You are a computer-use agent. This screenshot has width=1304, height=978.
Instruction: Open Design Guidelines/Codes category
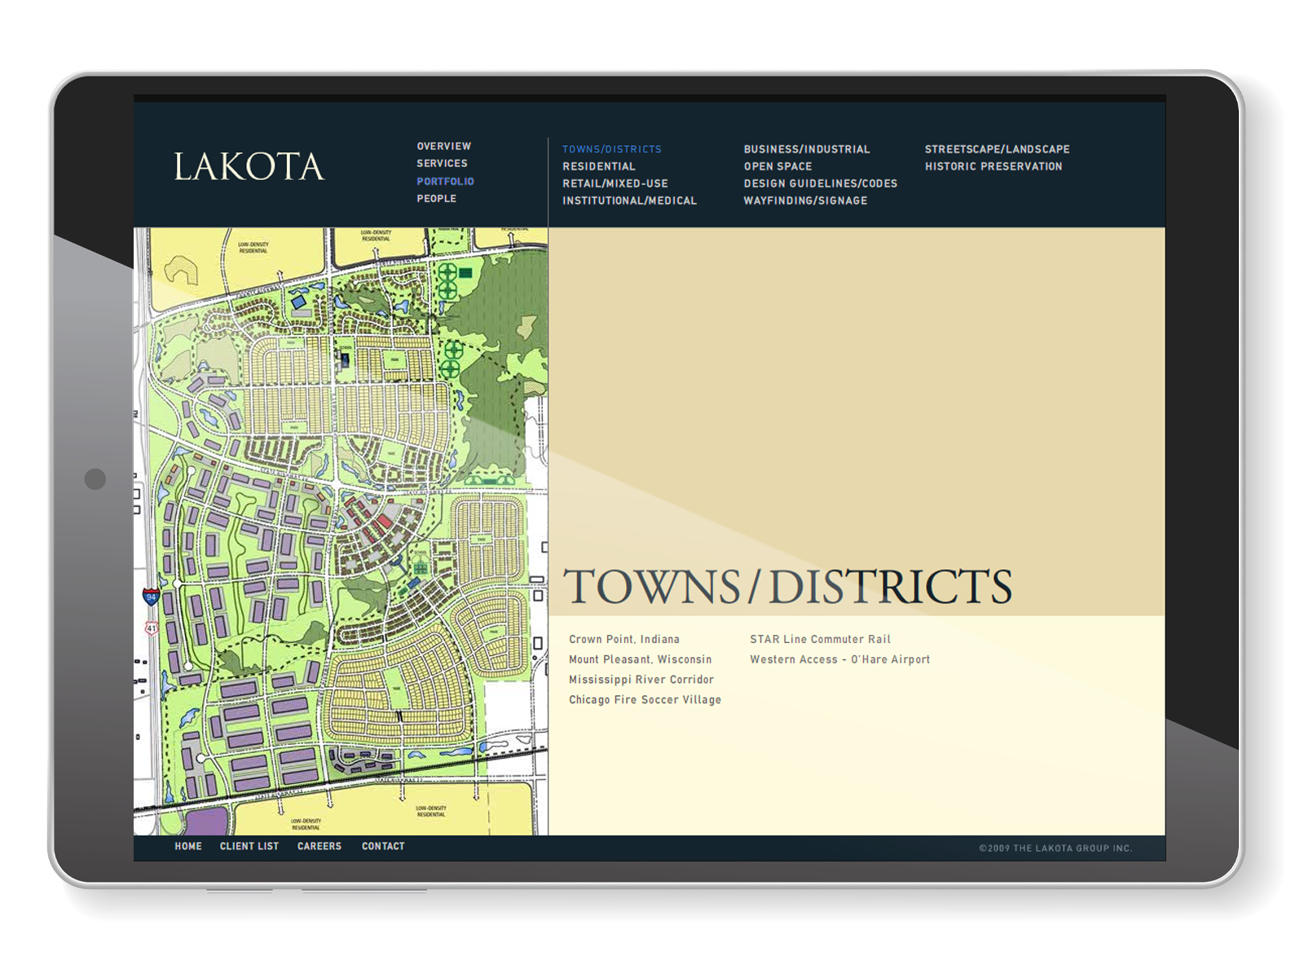821,183
